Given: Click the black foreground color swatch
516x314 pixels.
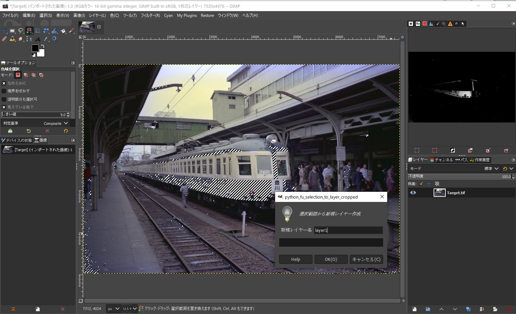Looking at the screenshot, I should click(35, 48).
